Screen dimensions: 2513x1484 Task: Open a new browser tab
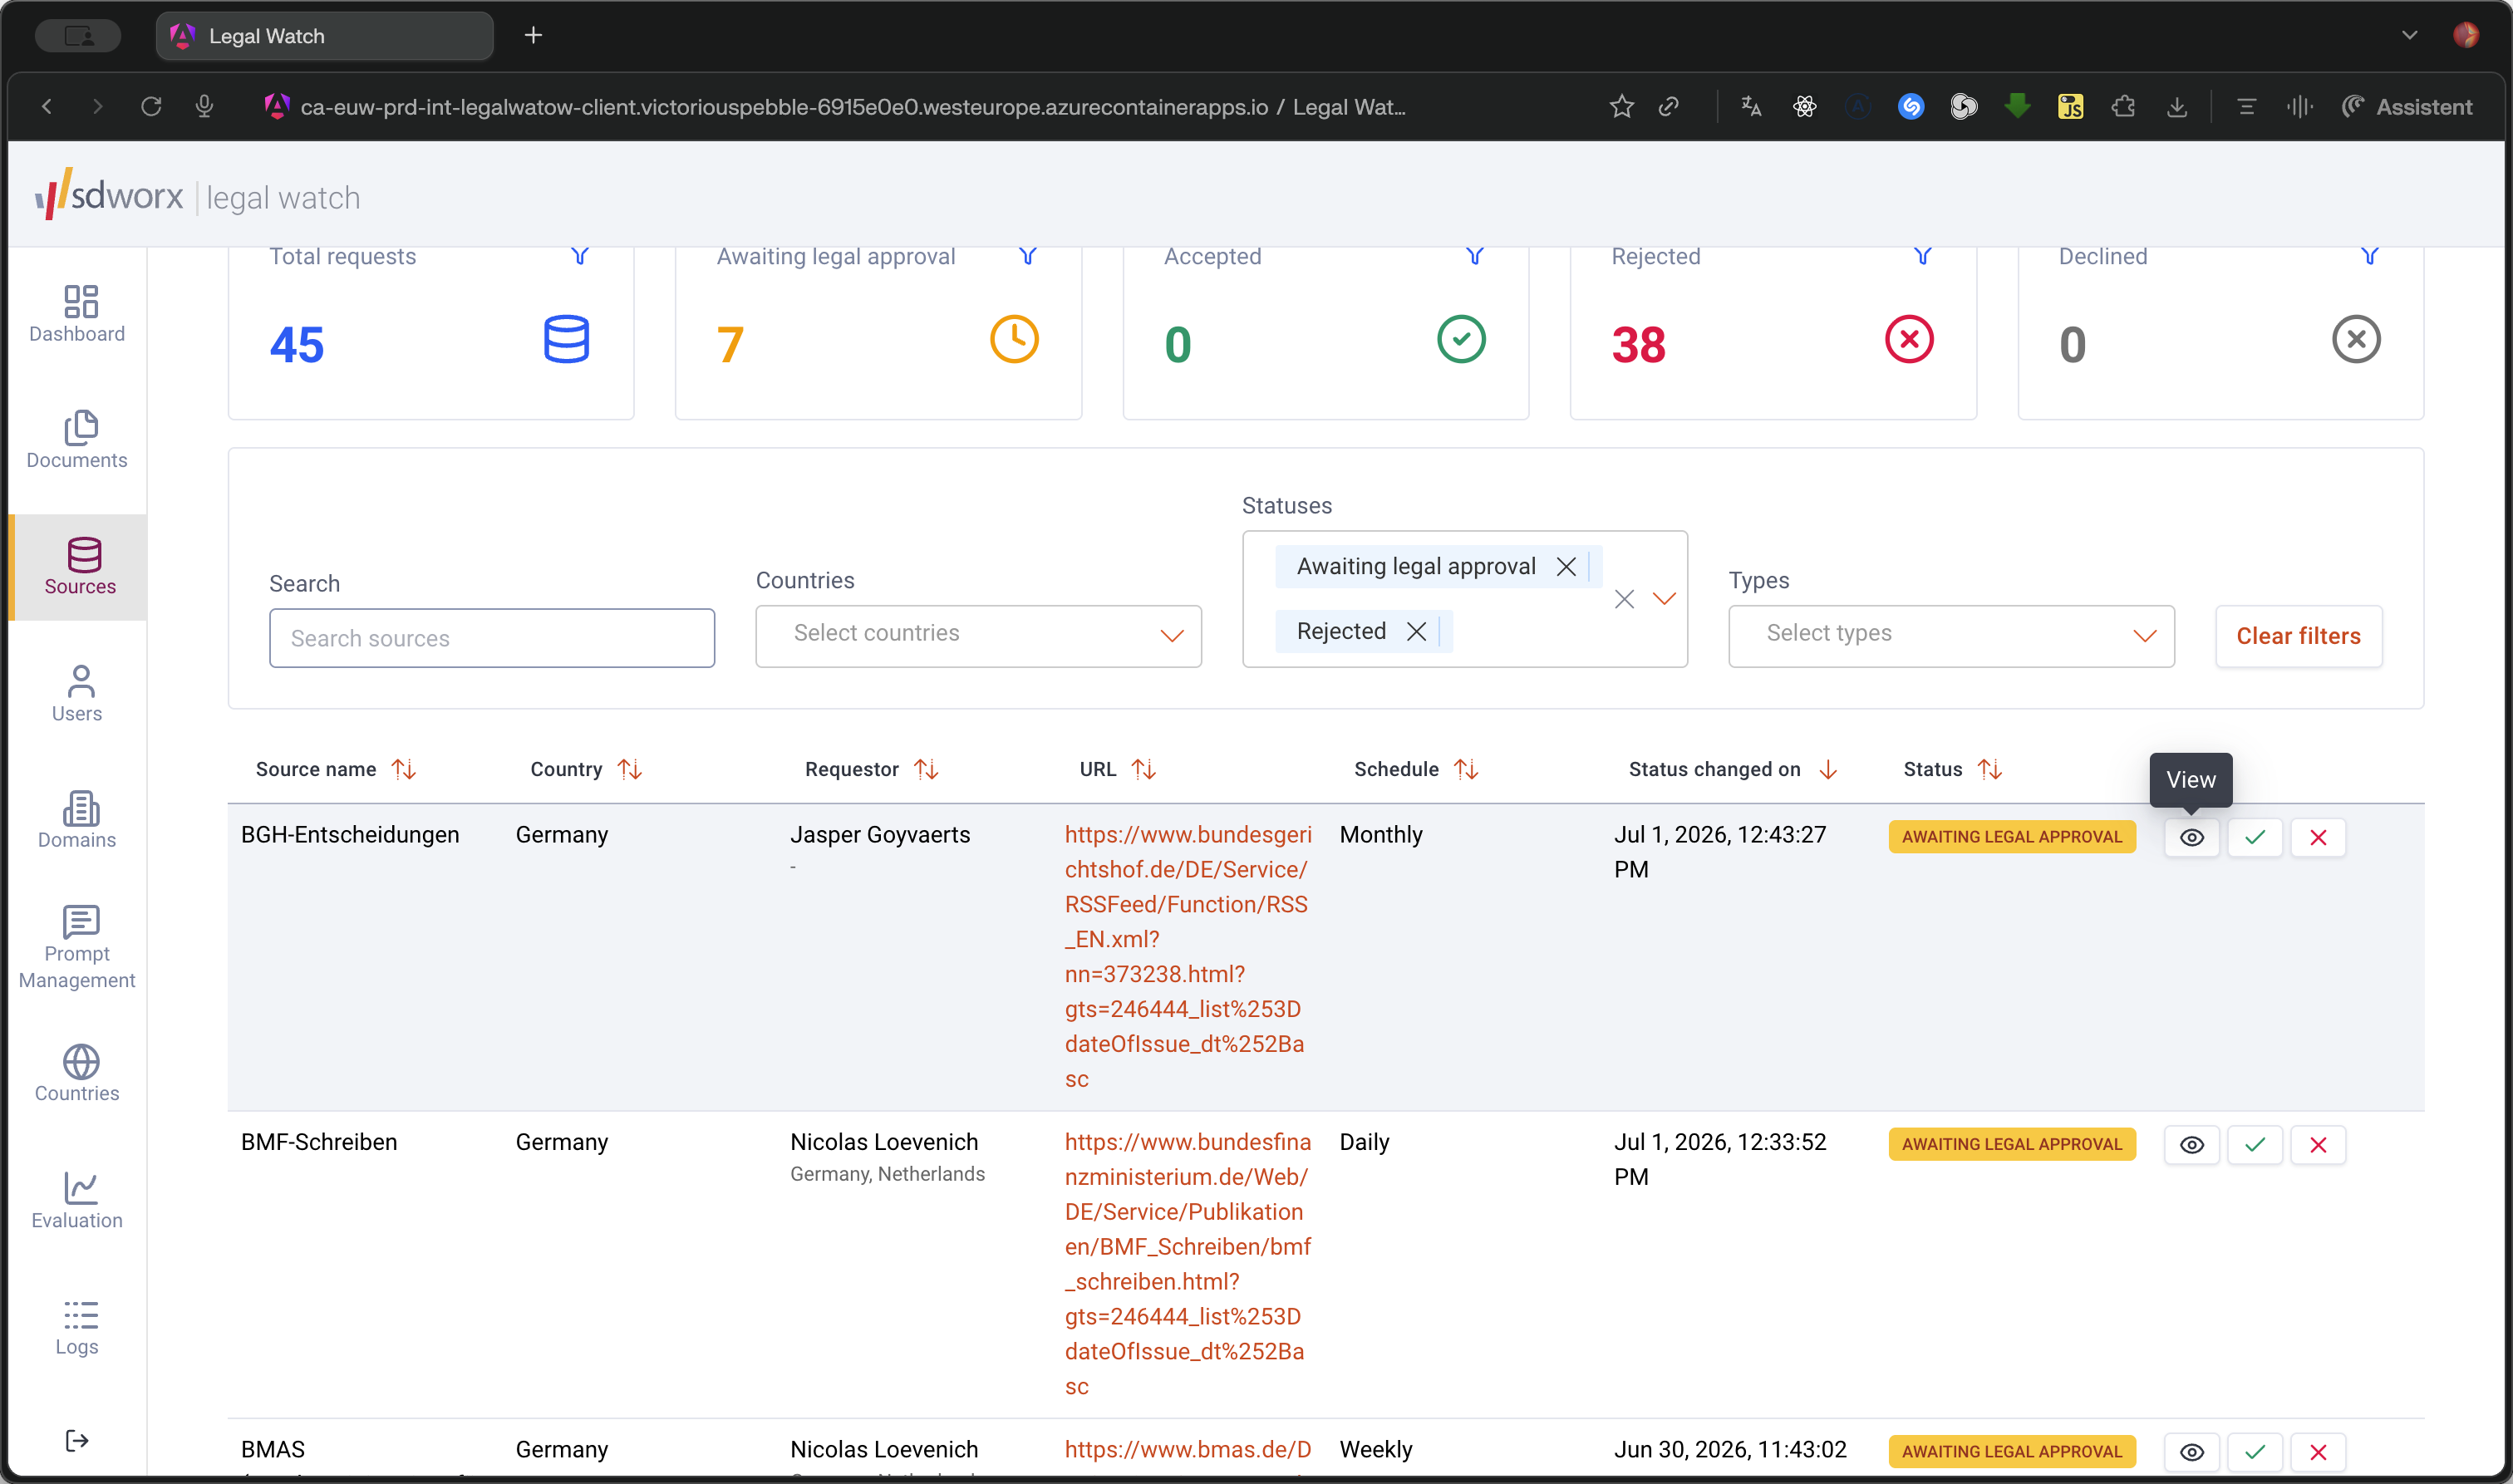coord(533,36)
